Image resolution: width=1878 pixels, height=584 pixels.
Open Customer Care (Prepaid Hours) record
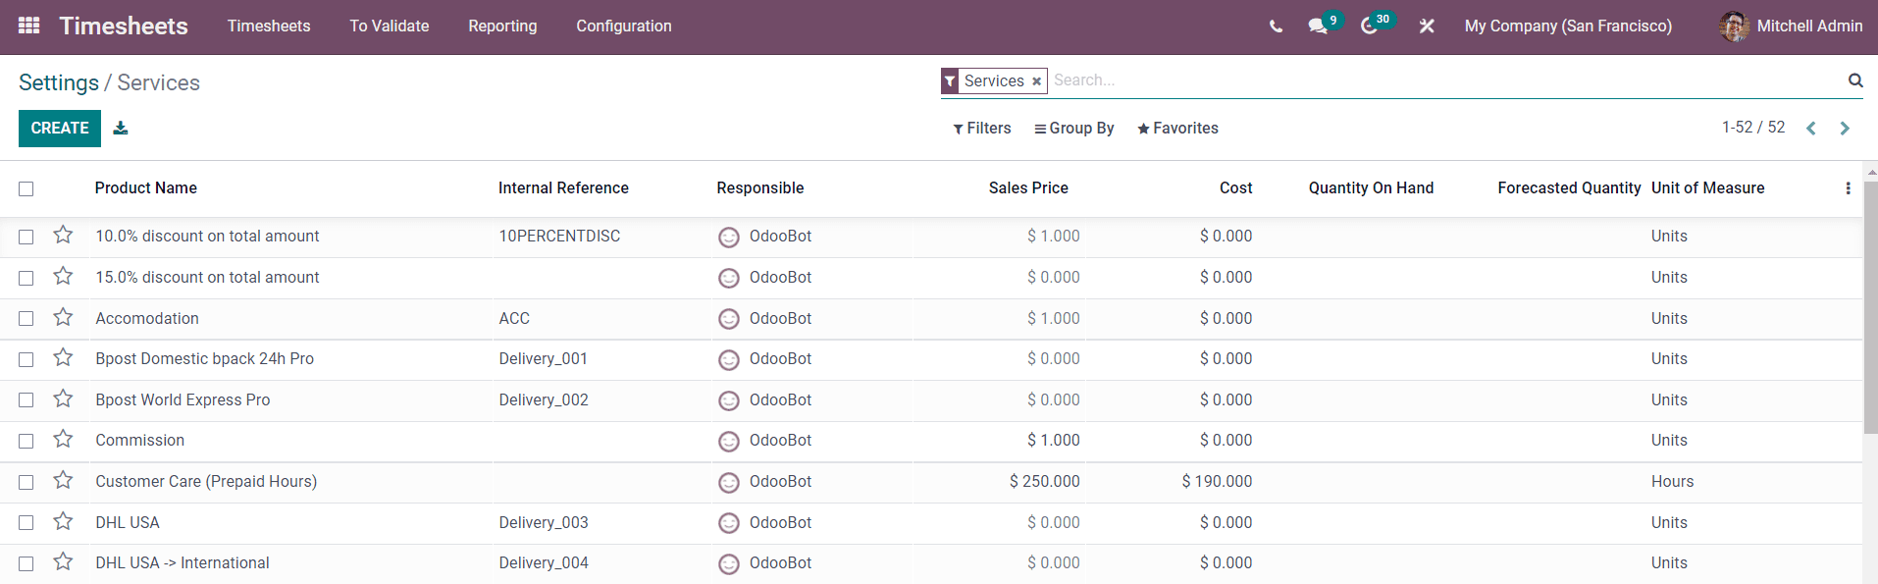click(x=206, y=482)
